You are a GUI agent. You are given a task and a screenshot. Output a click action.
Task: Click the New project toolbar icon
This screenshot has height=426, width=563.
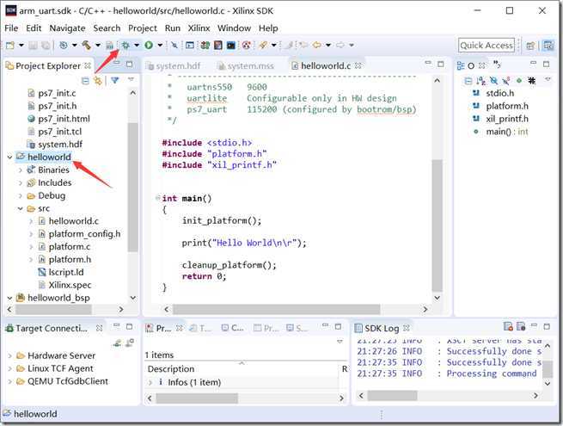[x=10, y=46]
